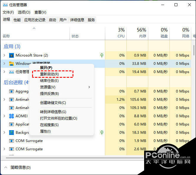The image size is (196, 175).
Task: Open the 文件(F) menu
Action: point(8,12)
